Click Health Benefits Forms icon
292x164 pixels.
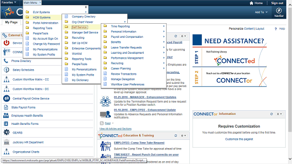click(6, 123)
